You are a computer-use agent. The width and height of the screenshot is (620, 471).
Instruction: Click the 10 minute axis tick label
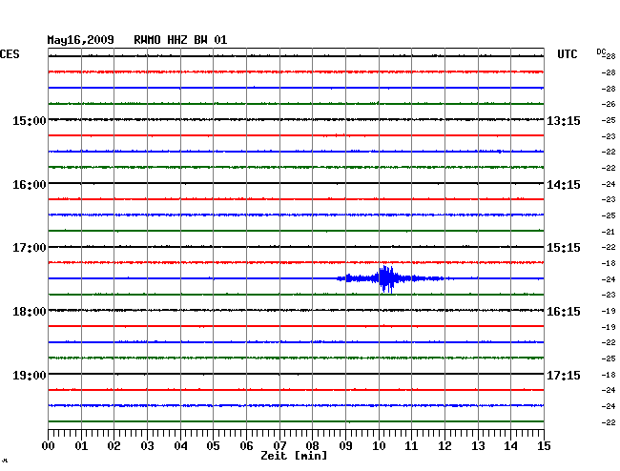(379, 446)
